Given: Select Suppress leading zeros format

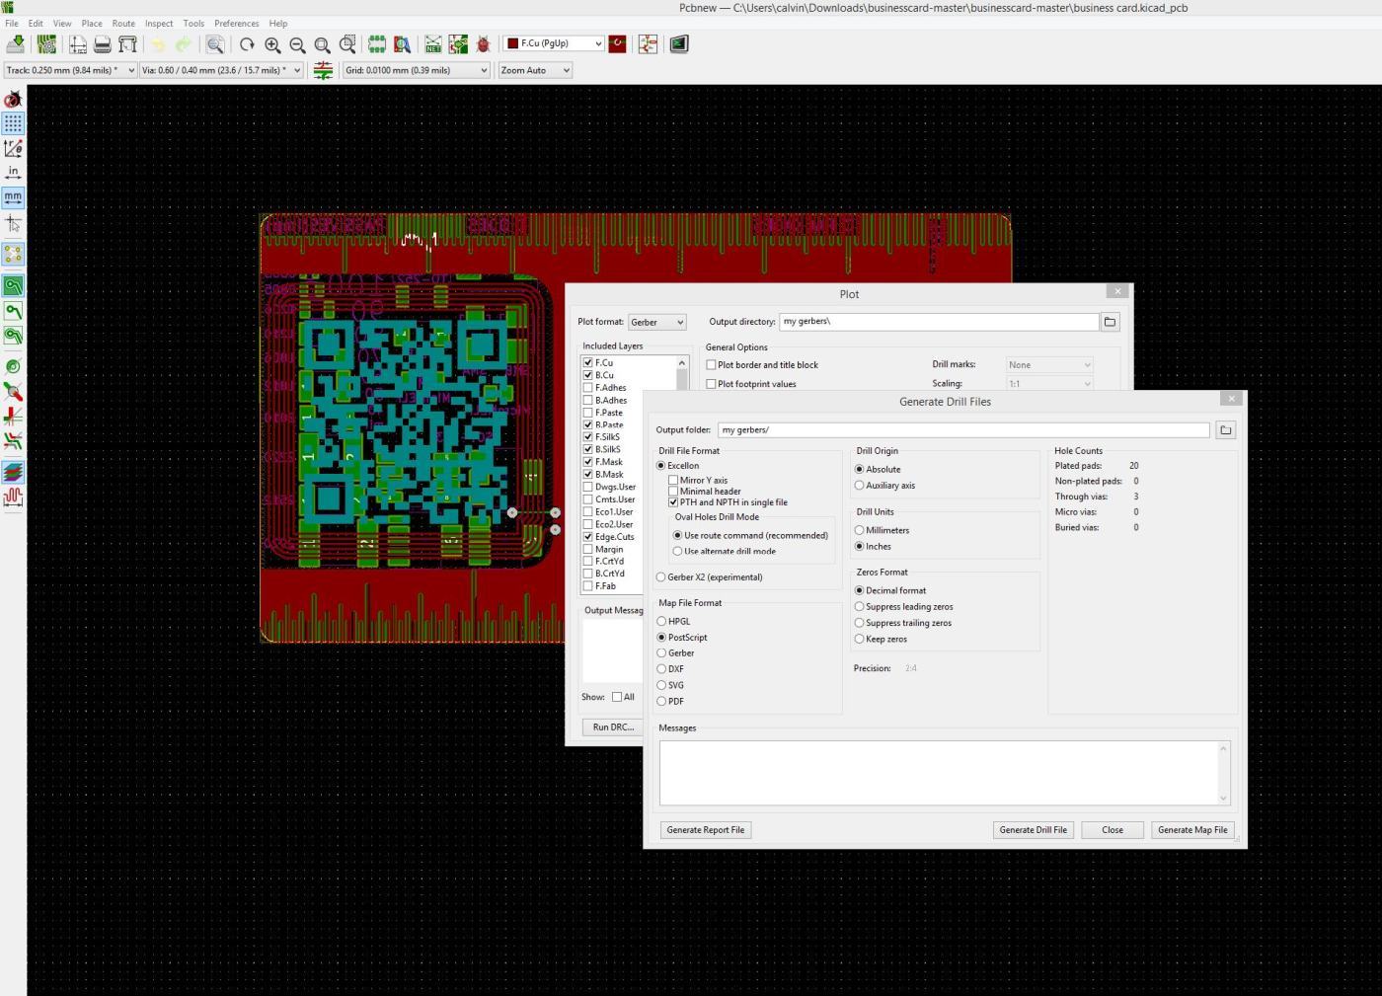Looking at the screenshot, I should point(859,606).
